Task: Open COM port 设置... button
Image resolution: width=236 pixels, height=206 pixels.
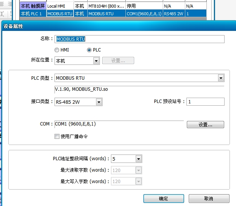Action: (205, 125)
